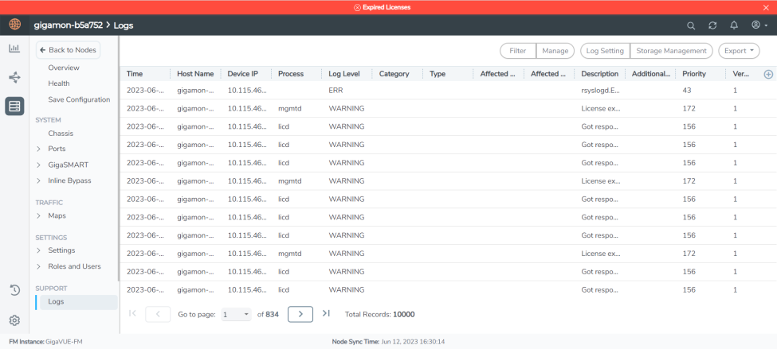Click the search icon in top bar

tap(691, 25)
